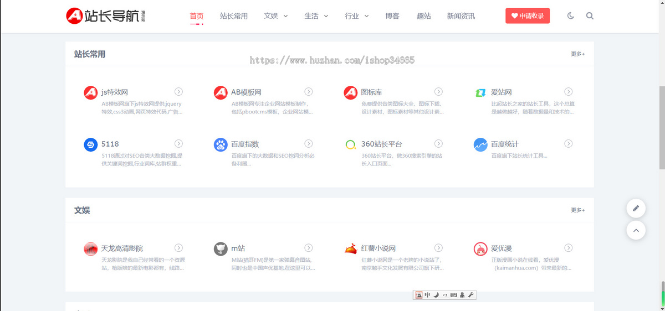Open the 爱站网 title link

pos(502,92)
